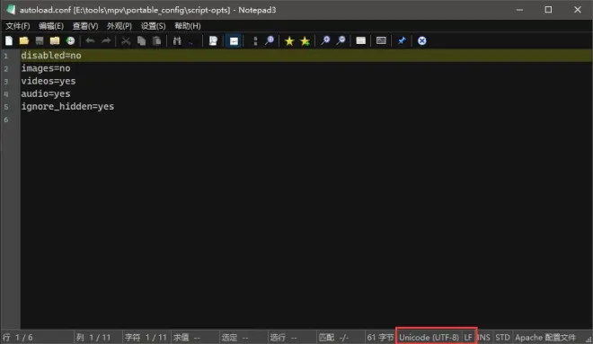Click the line disabled=no

51,56
